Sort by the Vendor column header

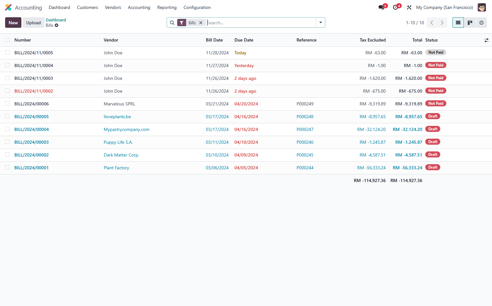[111, 40]
